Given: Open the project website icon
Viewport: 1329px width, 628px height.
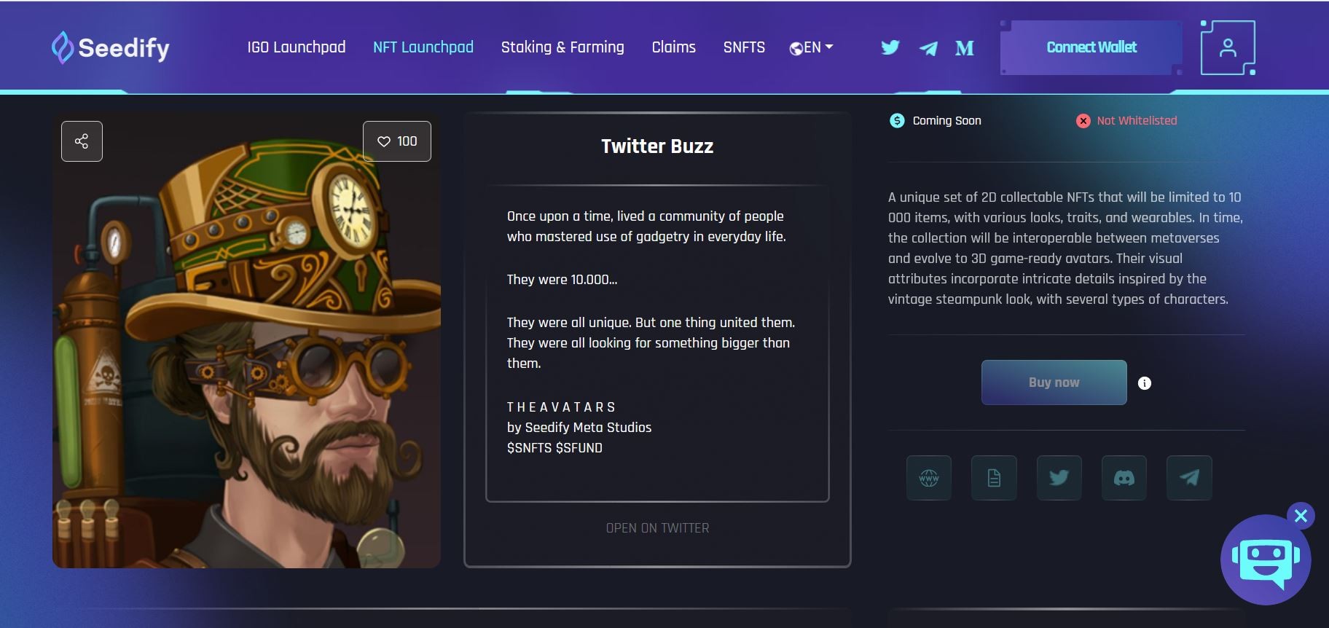Looking at the screenshot, I should [x=929, y=478].
